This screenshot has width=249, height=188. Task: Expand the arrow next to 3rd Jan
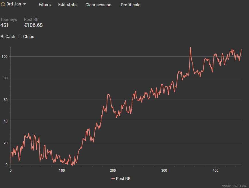(24, 4)
